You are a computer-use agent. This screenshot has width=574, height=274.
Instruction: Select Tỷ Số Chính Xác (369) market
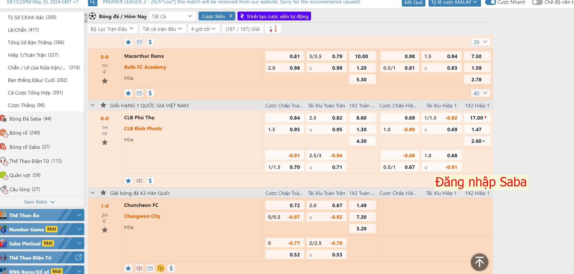coord(32,17)
